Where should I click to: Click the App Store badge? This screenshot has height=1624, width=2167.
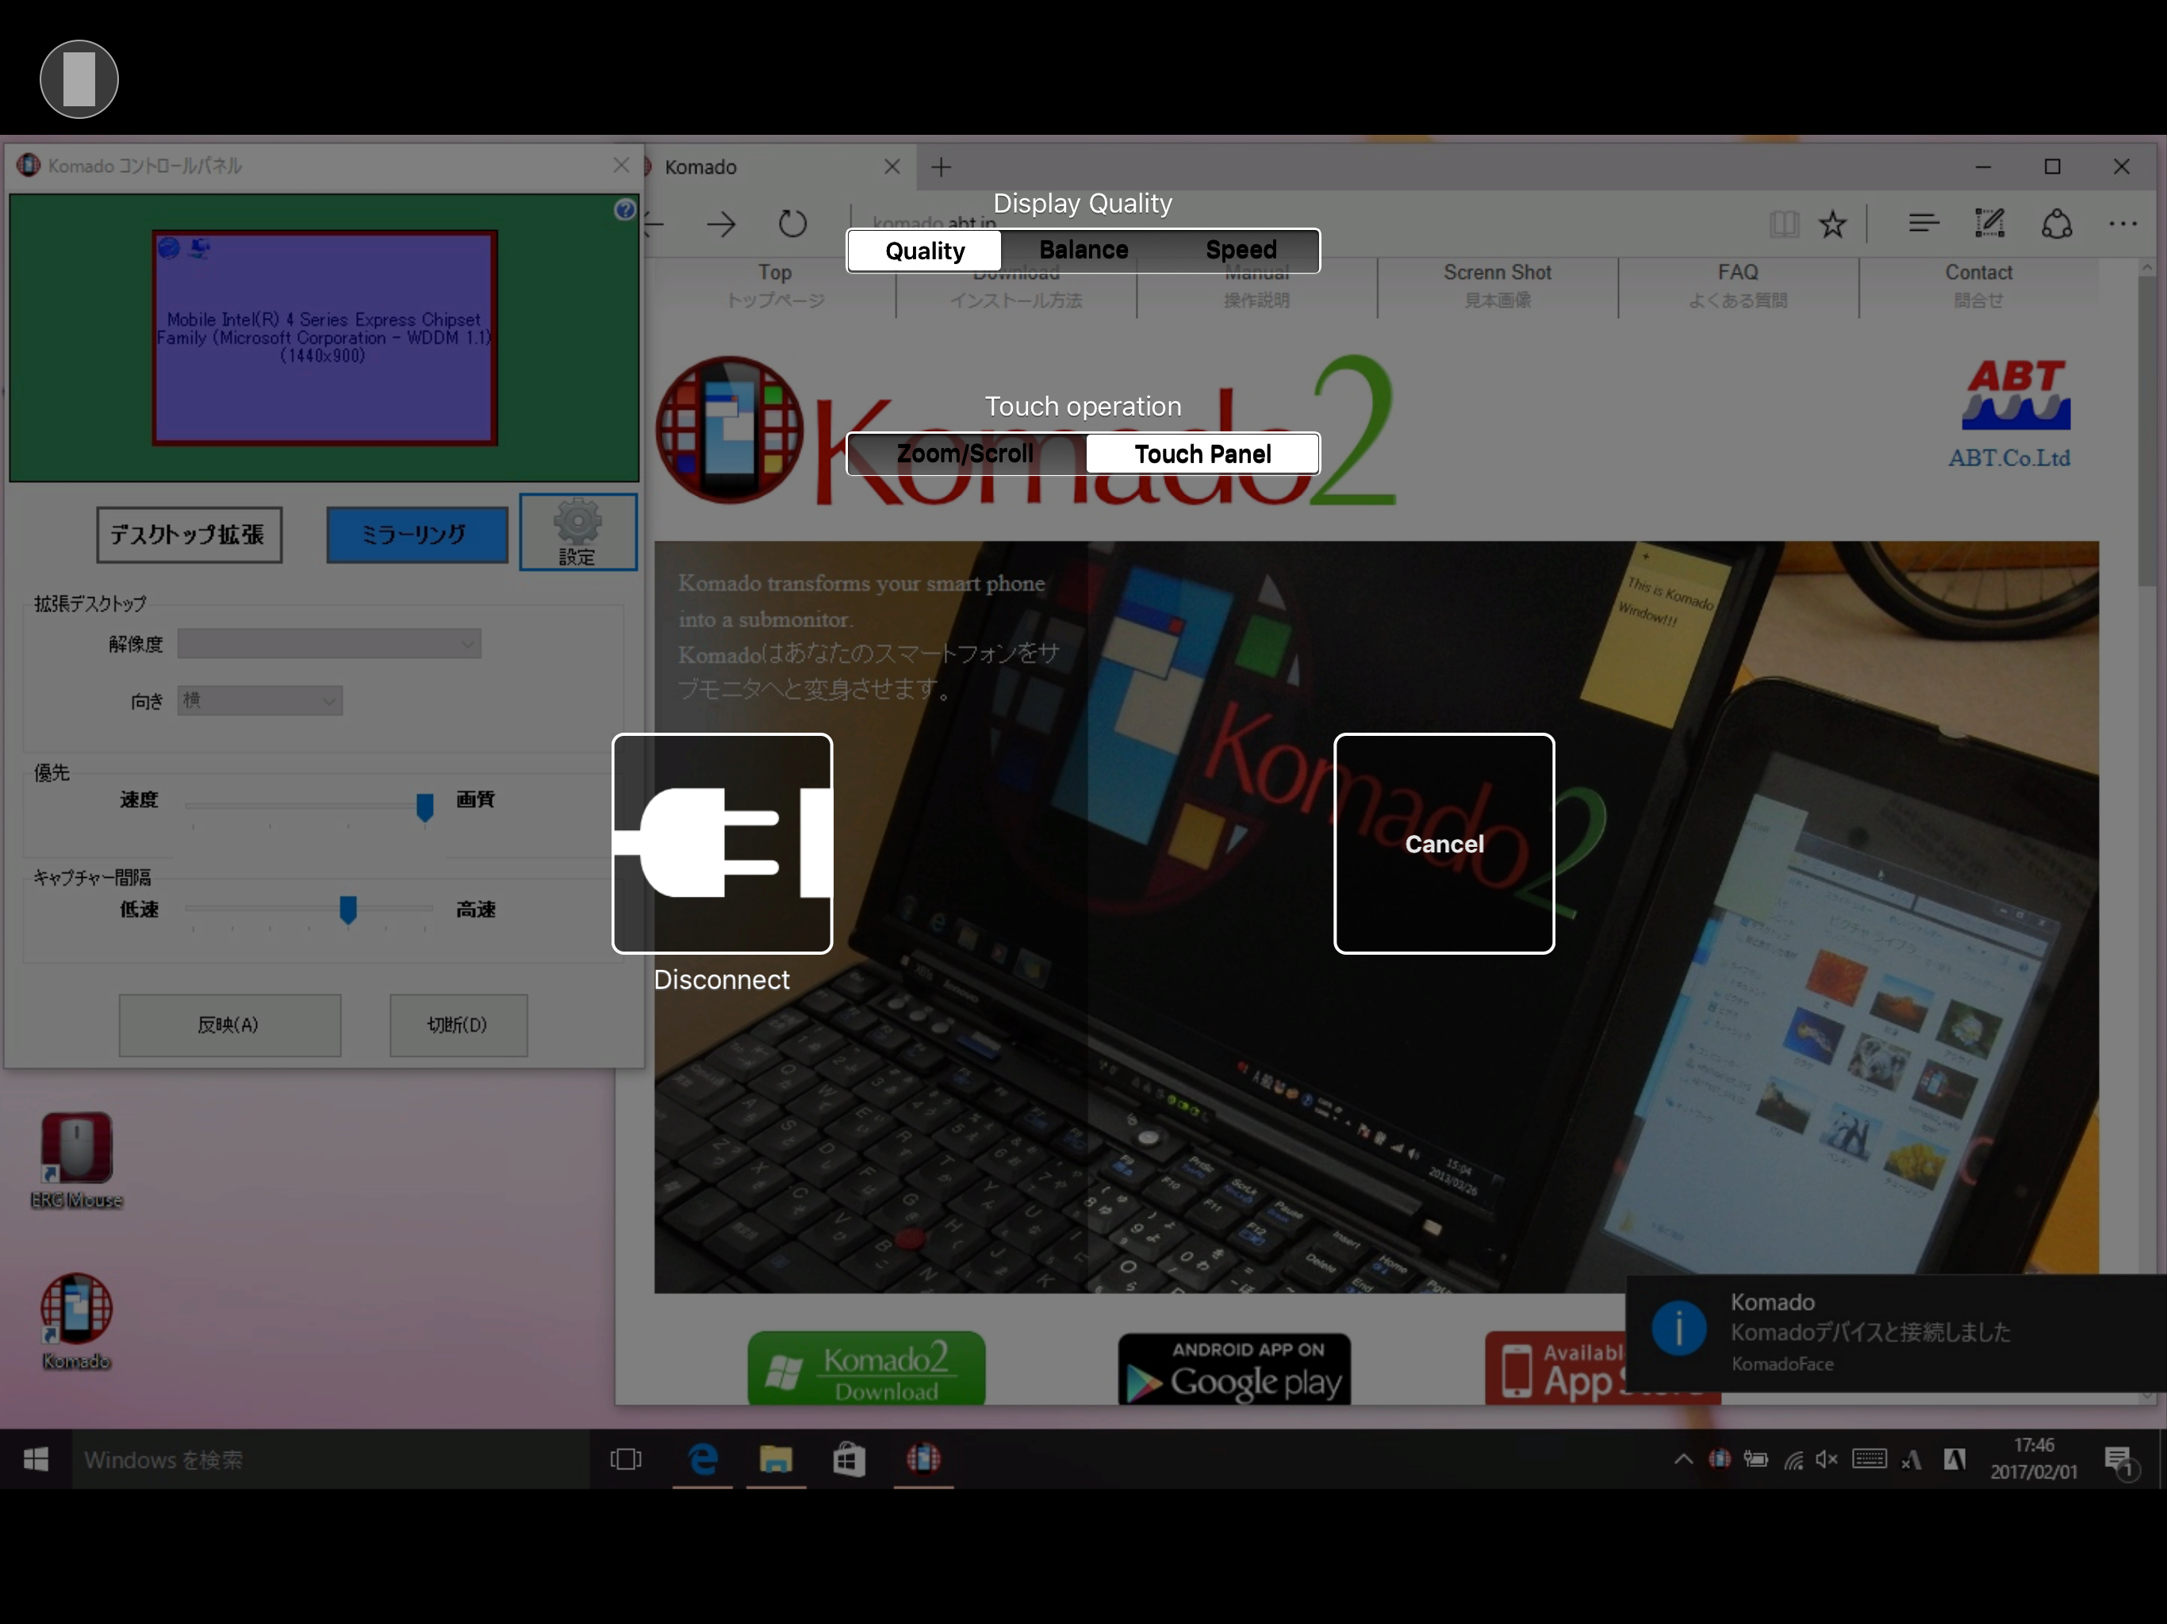[1555, 1369]
